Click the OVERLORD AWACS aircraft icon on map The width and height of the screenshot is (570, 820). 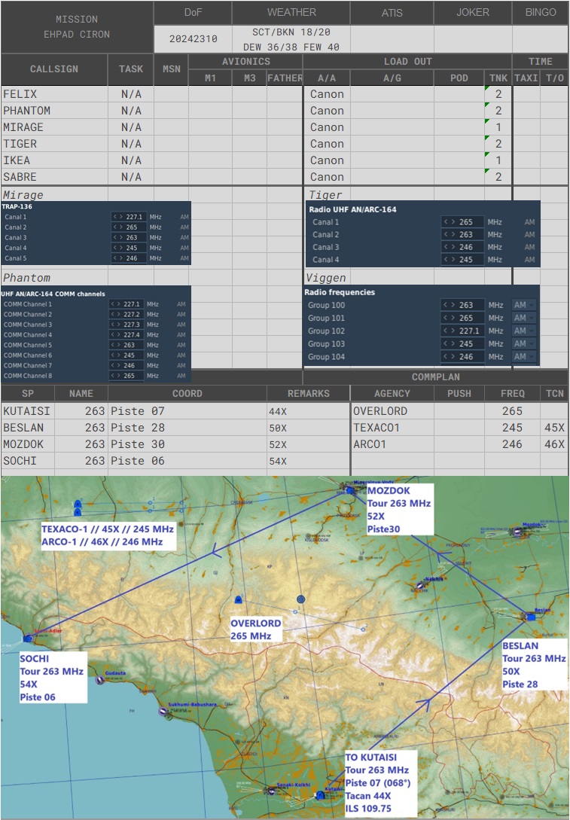(239, 600)
